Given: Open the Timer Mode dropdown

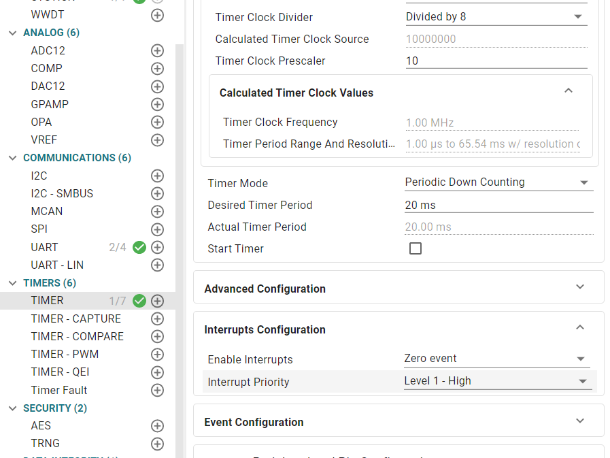Looking at the screenshot, I should (499, 182).
